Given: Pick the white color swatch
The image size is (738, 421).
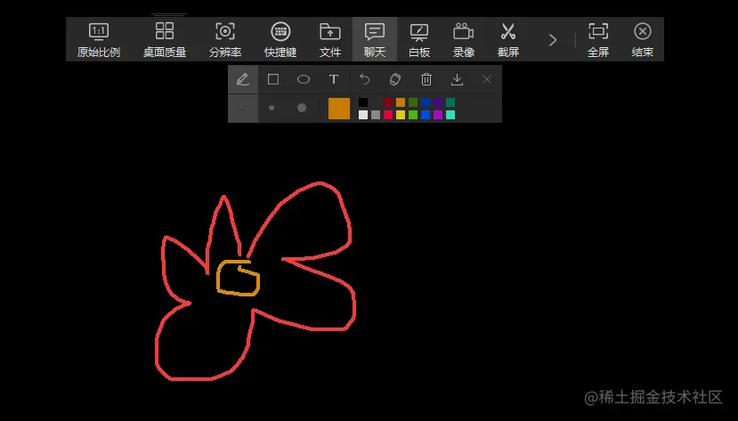Looking at the screenshot, I should pyautogui.click(x=363, y=115).
